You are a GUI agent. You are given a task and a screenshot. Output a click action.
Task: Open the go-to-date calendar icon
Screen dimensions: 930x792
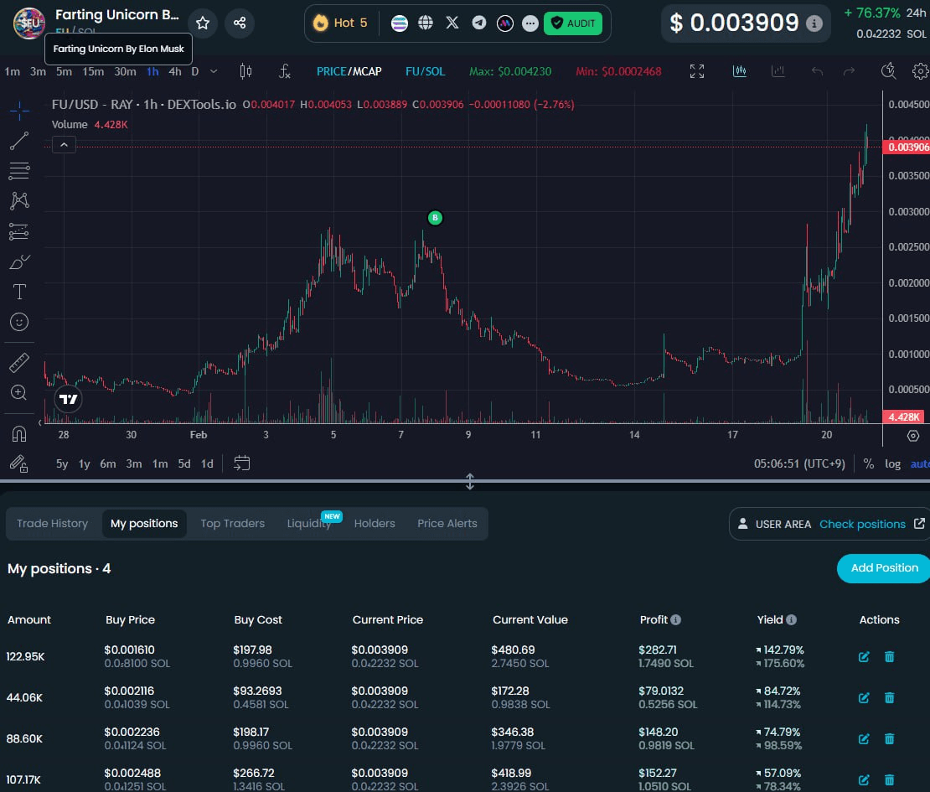(x=242, y=463)
